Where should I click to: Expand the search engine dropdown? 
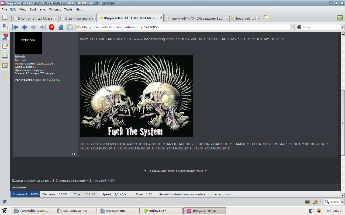pos(342,27)
